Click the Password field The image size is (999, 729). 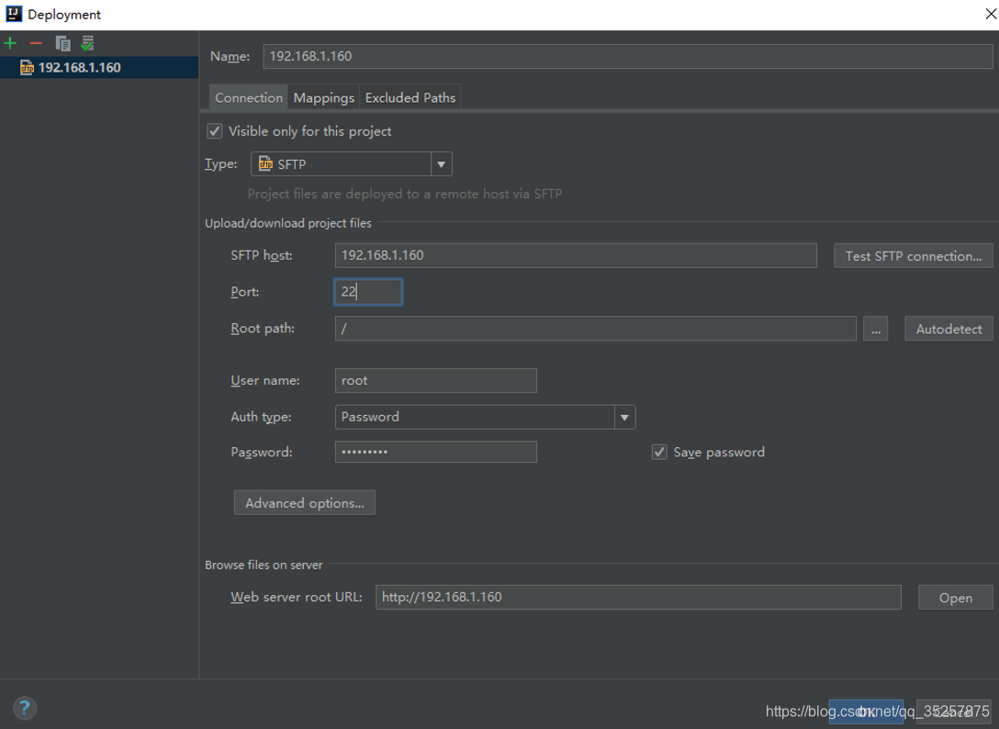pyautogui.click(x=436, y=453)
